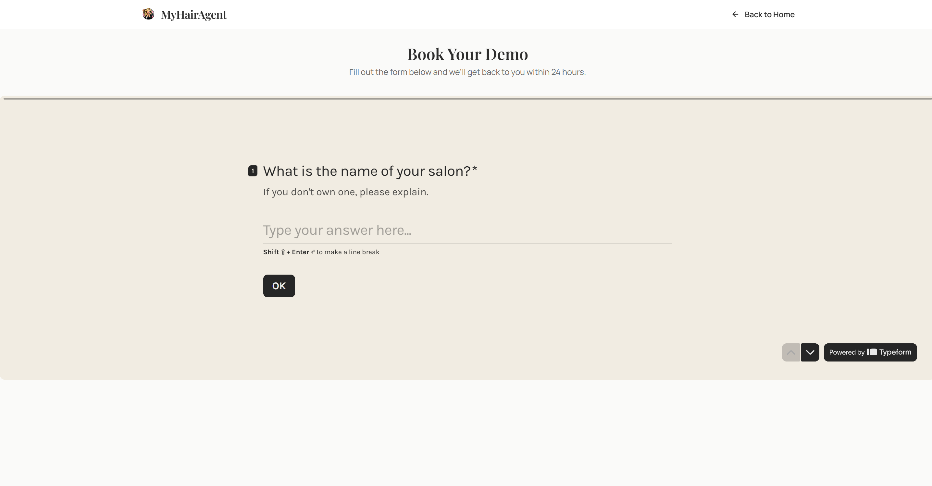Image resolution: width=932 pixels, height=486 pixels.
Task: Click the salon name question text
Action: (369, 171)
